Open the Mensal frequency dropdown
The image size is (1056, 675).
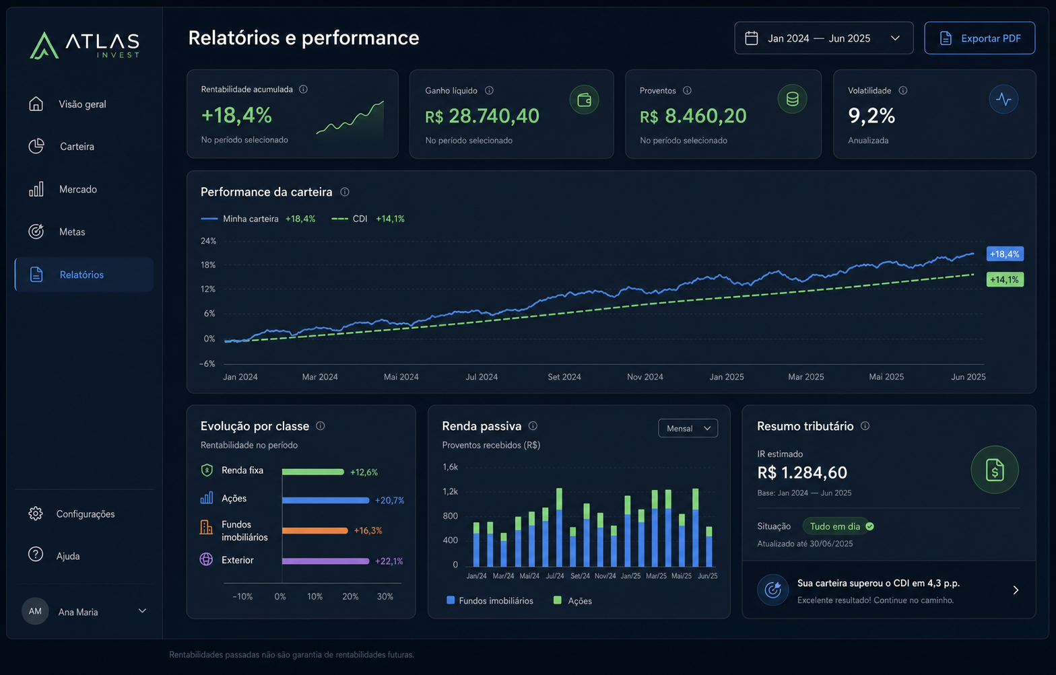coord(688,429)
